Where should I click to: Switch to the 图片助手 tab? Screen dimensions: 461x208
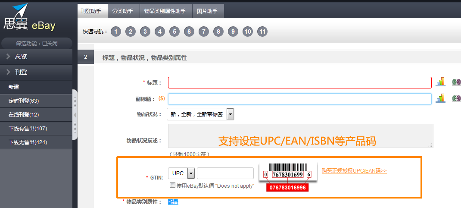click(x=208, y=11)
